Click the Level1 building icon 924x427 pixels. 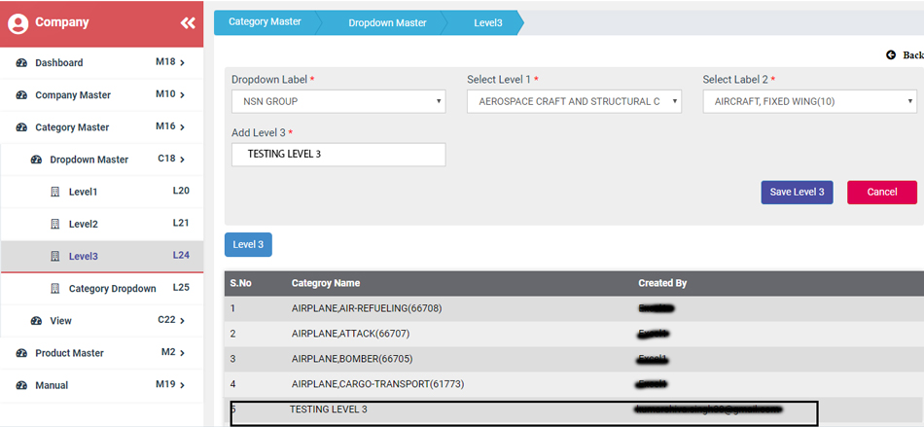(x=55, y=192)
